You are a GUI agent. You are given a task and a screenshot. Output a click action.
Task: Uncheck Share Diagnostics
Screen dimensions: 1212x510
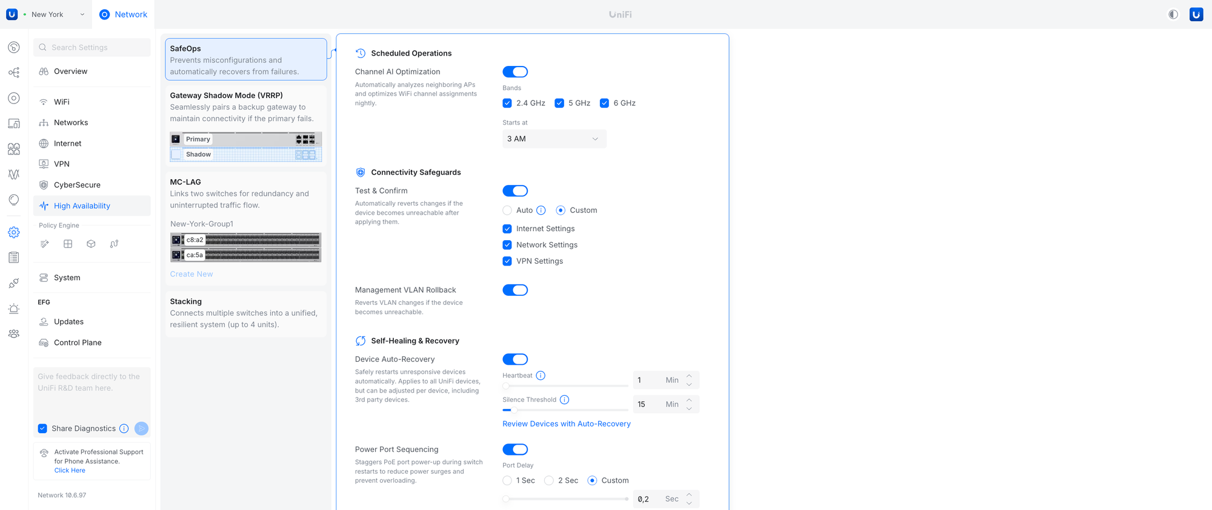coord(42,428)
